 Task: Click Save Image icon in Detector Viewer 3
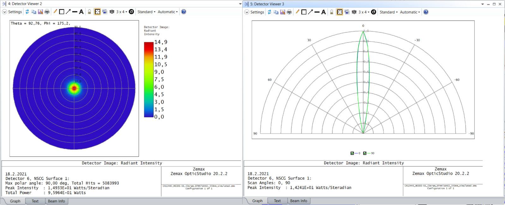tap(283, 12)
